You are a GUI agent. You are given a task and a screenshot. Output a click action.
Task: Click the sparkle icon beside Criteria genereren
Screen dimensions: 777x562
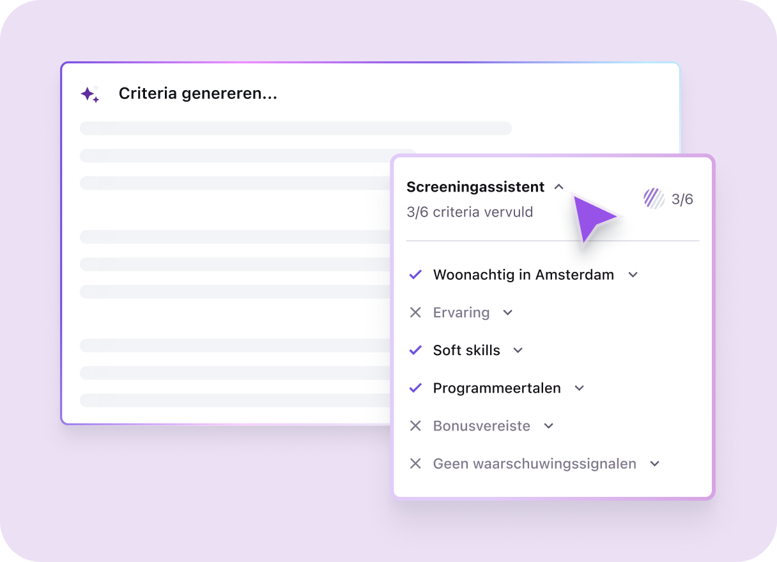pos(90,93)
